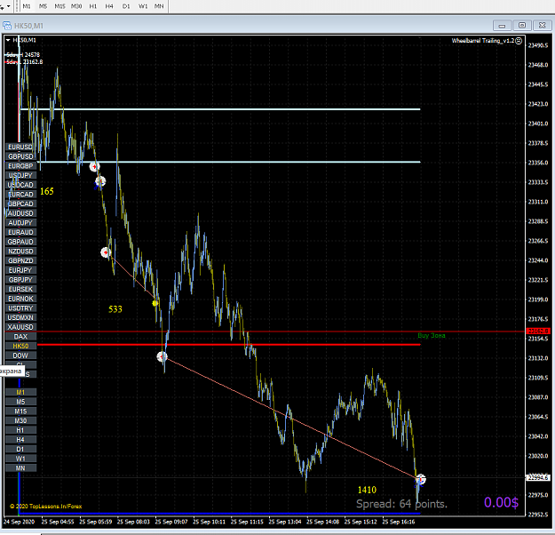The image size is (555, 535).
Task: Click W1 button in chart panel
Action: point(20,459)
